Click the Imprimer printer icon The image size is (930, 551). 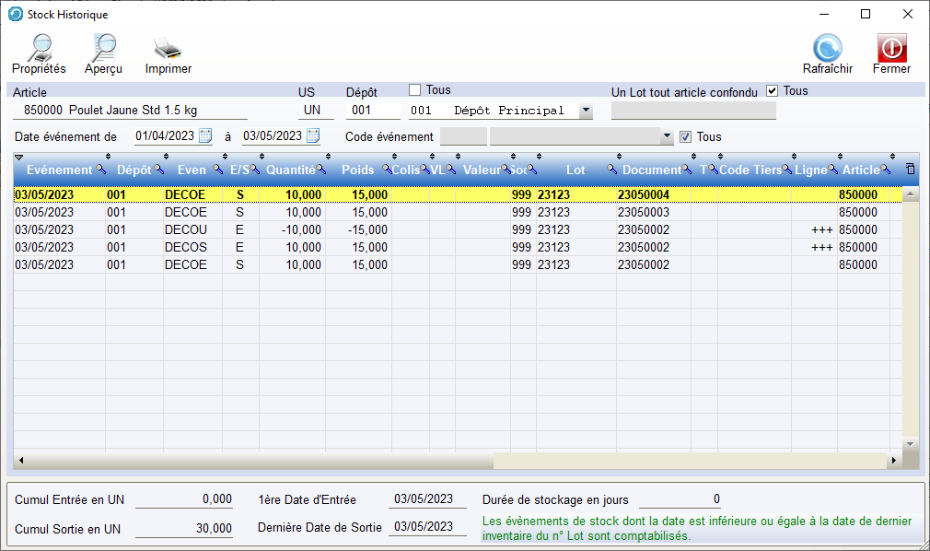point(168,48)
